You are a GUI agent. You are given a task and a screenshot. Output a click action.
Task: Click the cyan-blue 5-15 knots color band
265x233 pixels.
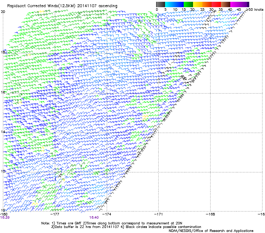pos(174,4)
